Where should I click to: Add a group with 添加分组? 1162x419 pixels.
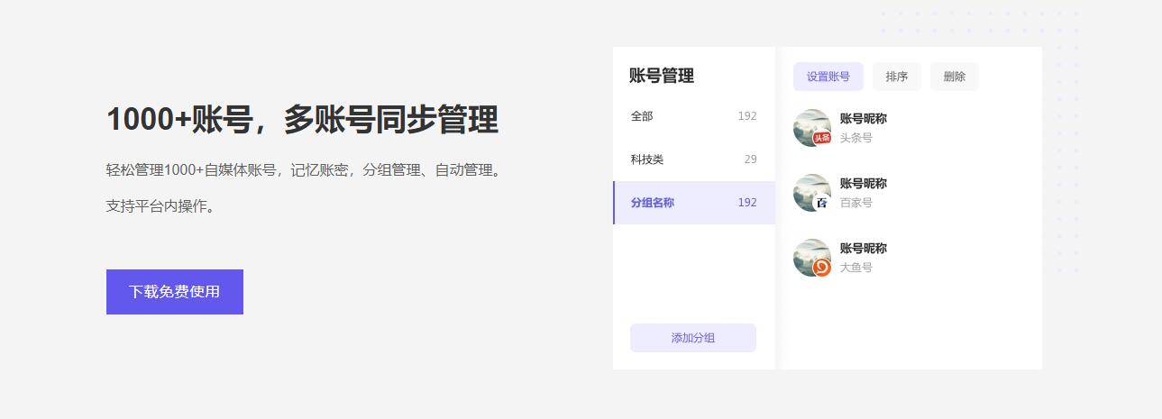click(693, 338)
